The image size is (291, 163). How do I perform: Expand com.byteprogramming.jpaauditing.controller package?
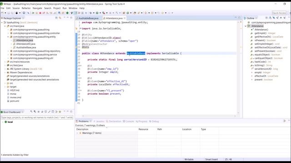(8, 33)
